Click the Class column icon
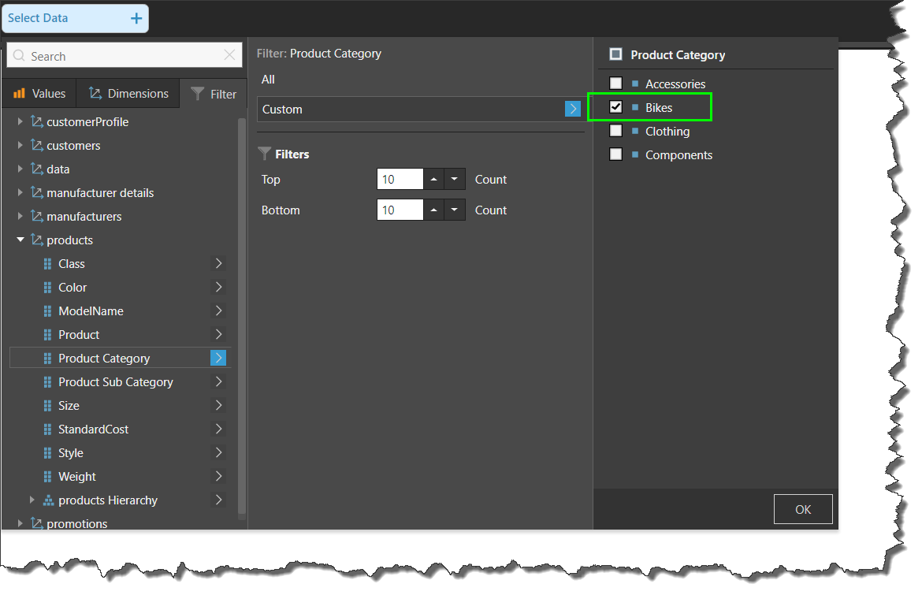This screenshot has width=922, height=595. click(47, 264)
